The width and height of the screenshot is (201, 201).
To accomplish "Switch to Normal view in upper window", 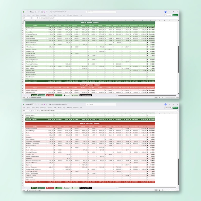I will click(x=156, y=97).
